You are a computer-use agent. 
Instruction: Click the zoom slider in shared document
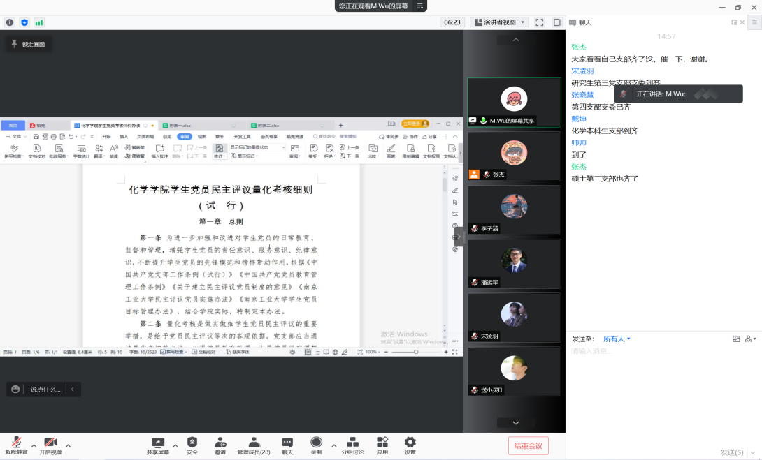tap(416, 352)
